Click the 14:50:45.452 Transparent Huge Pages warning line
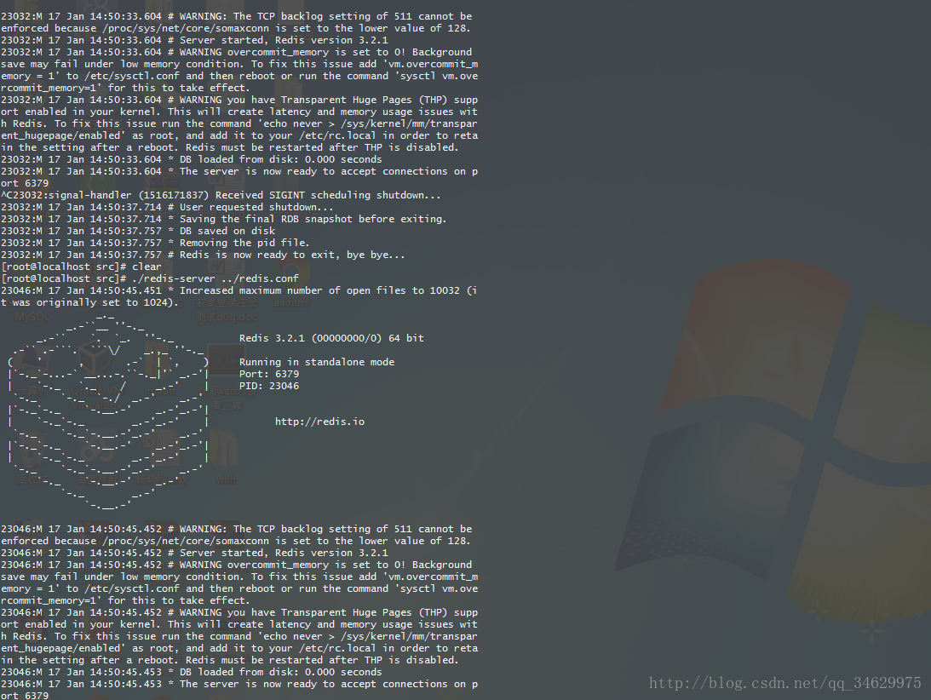This screenshot has height=700, width=931. click(239, 636)
